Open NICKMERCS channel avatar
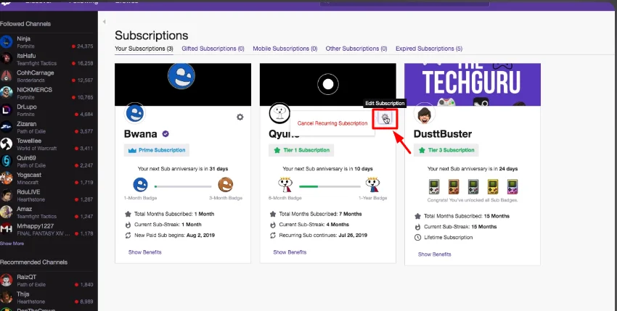617x311 pixels. (x=7, y=93)
